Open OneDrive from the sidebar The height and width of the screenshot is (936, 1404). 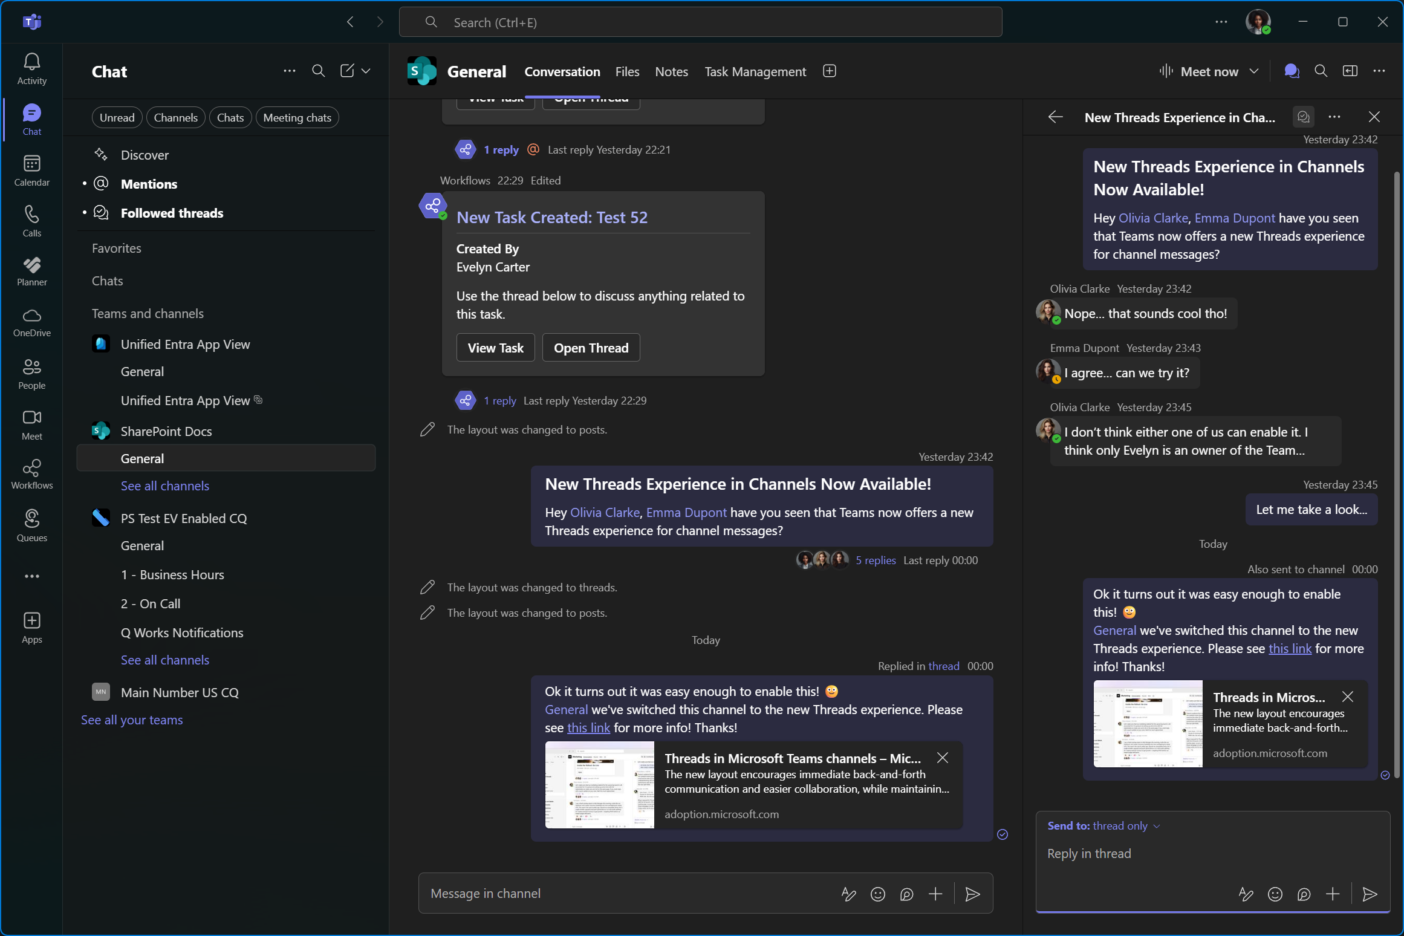(31, 322)
